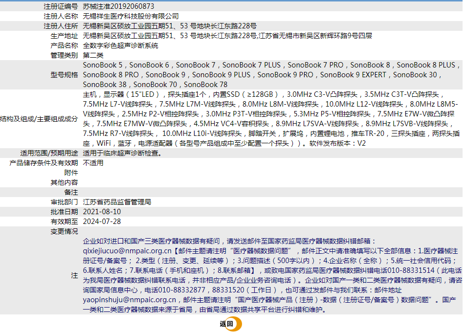
Task: Click software version text 软件发布版本：V2
Action: (x=337, y=143)
